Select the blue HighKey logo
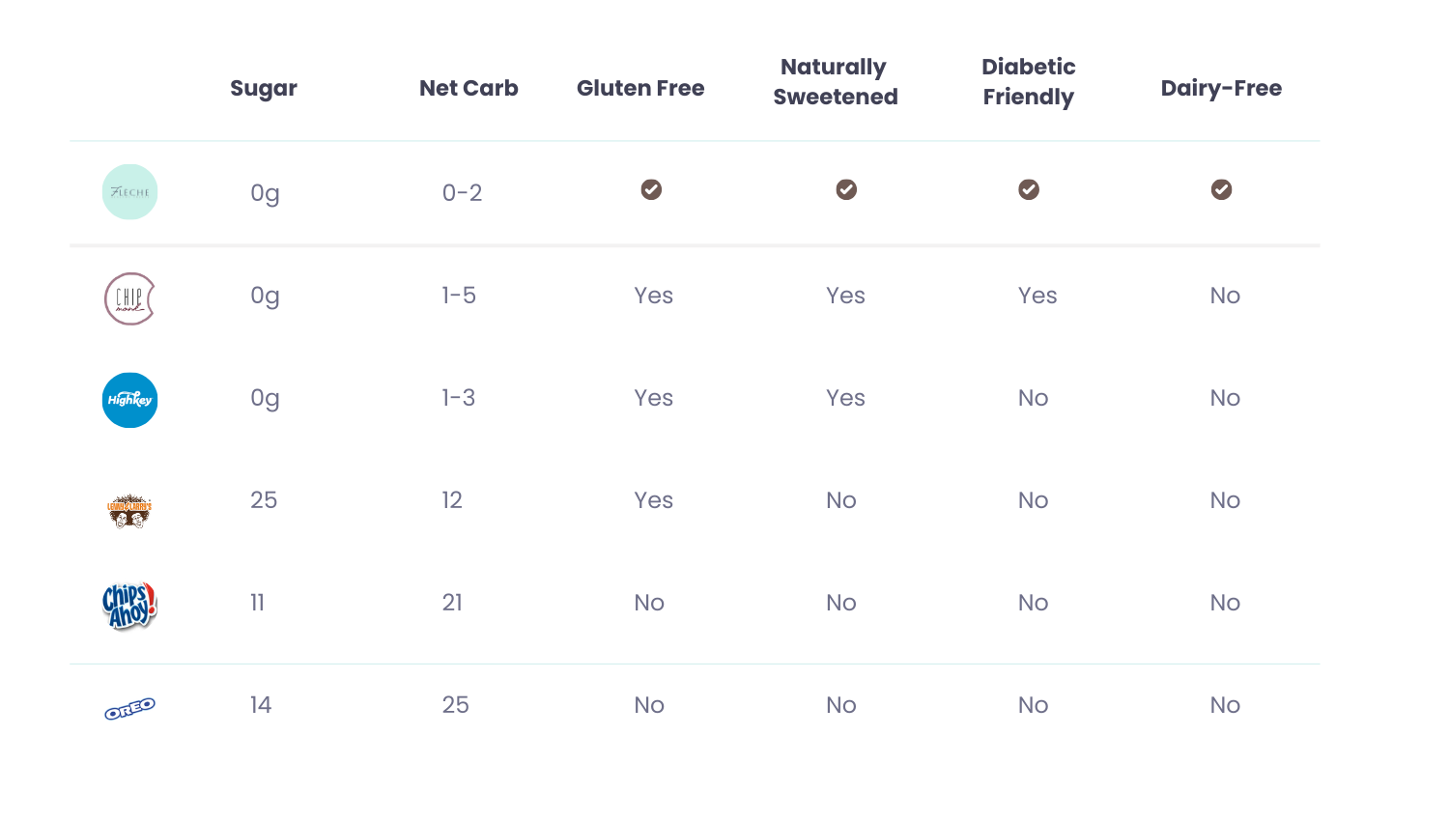 coord(129,400)
